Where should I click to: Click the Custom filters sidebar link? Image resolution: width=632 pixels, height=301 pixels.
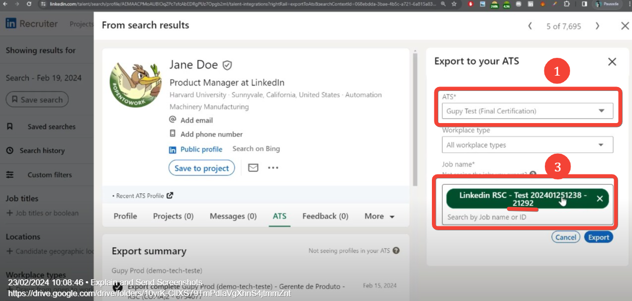[50, 175]
